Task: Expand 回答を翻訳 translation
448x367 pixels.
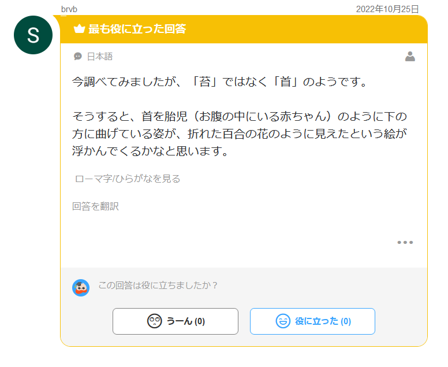Action: coord(95,206)
